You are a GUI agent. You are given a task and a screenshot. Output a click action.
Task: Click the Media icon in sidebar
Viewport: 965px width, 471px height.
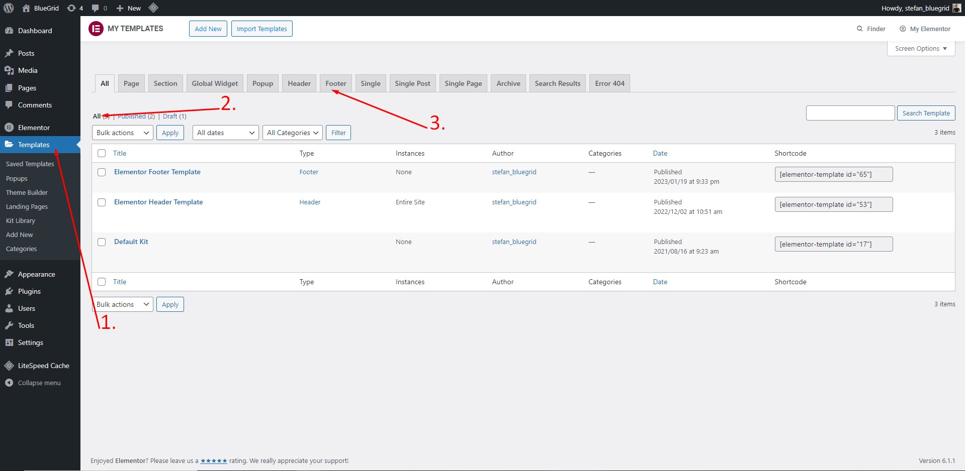[9, 70]
